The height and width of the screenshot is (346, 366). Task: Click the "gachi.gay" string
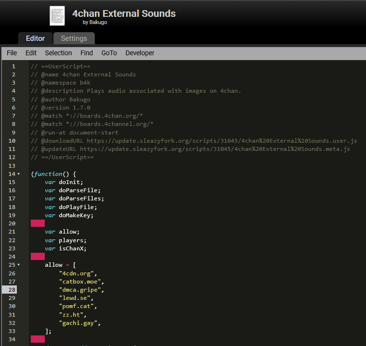click(78, 323)
